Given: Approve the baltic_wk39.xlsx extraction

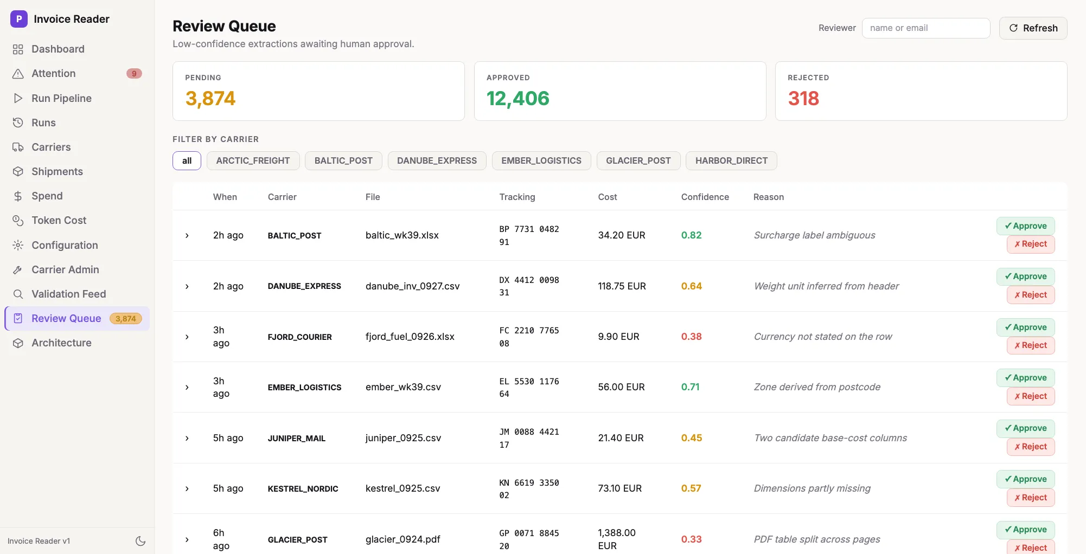Looking at the screenshot, I should (x=1025, y=226).
